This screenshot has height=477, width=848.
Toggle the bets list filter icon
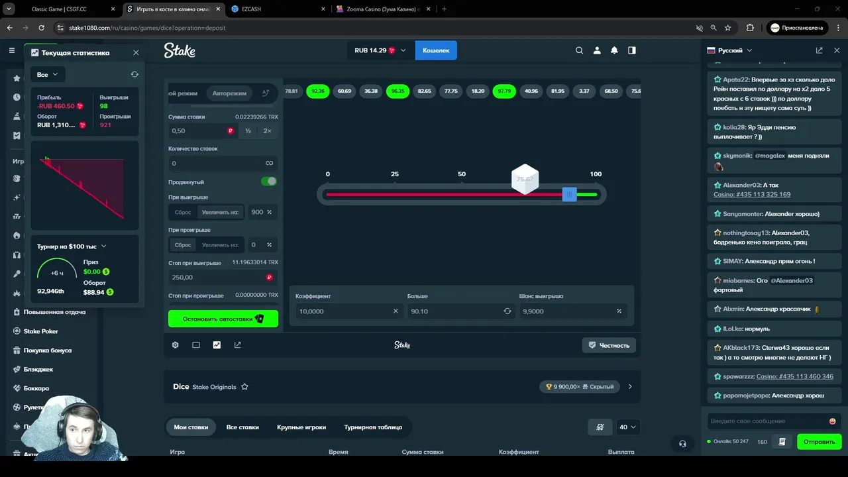point(600,427)
